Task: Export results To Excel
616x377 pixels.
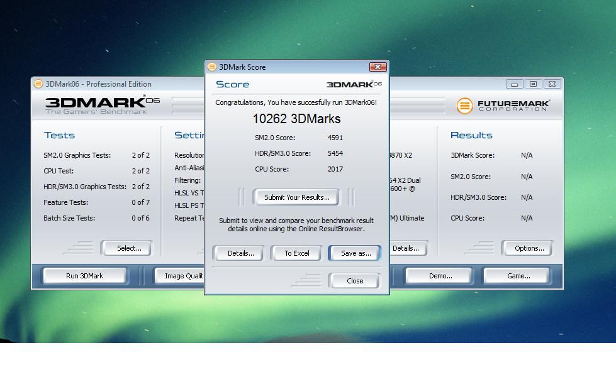Action: click(296, 253)
